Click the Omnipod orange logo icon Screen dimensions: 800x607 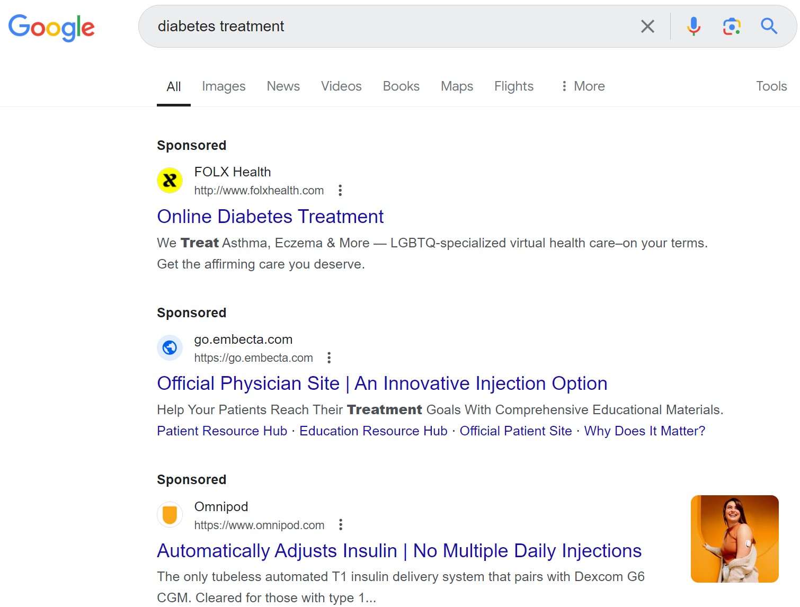(170, 515)
